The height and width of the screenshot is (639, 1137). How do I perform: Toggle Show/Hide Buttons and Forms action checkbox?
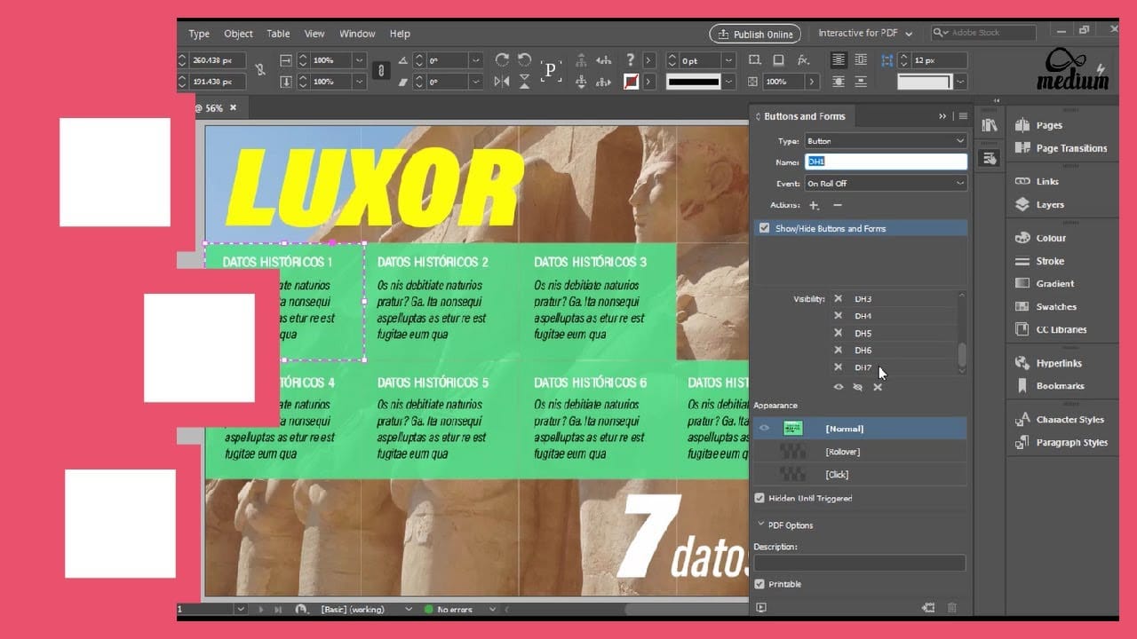[764, 229]
